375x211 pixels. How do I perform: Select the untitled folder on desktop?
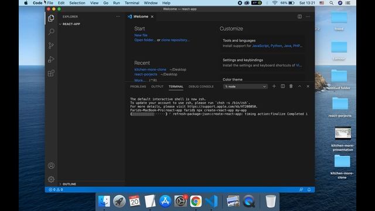click(x=339, y=80)
